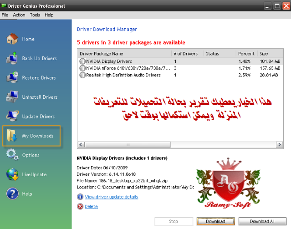Click the file name 186.18_desktop_xp32bit_whql.zip

pos(133,181)
